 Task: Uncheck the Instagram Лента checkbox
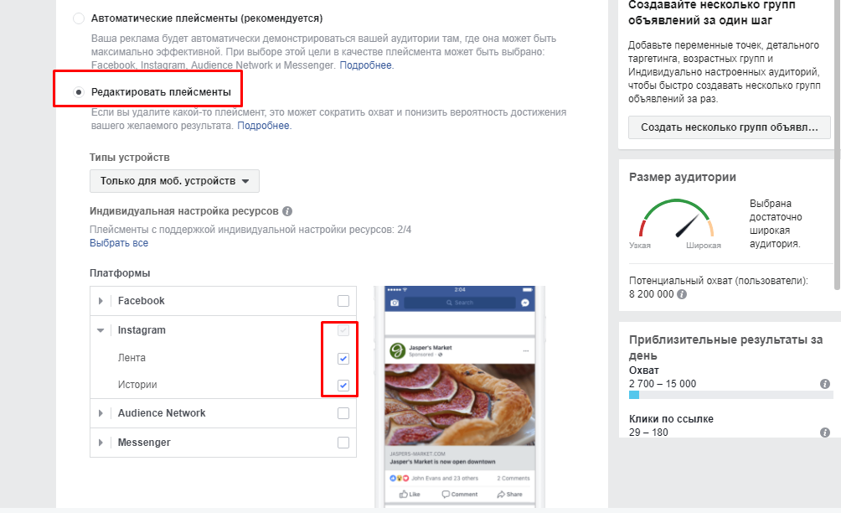[x=343, y=359]
